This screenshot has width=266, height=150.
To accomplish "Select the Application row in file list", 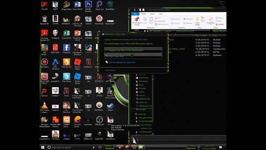I will 197,55.
